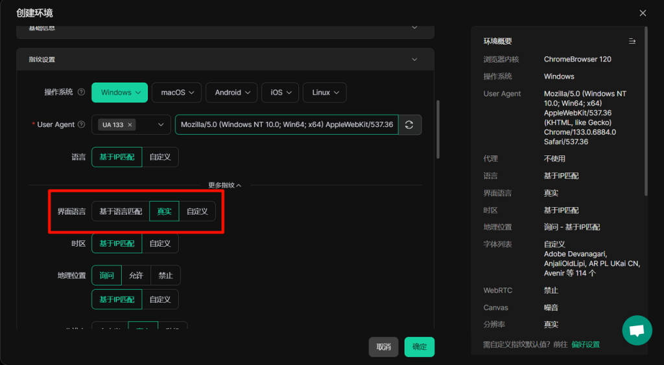Click the 确定 button

[x=420, y=347]
